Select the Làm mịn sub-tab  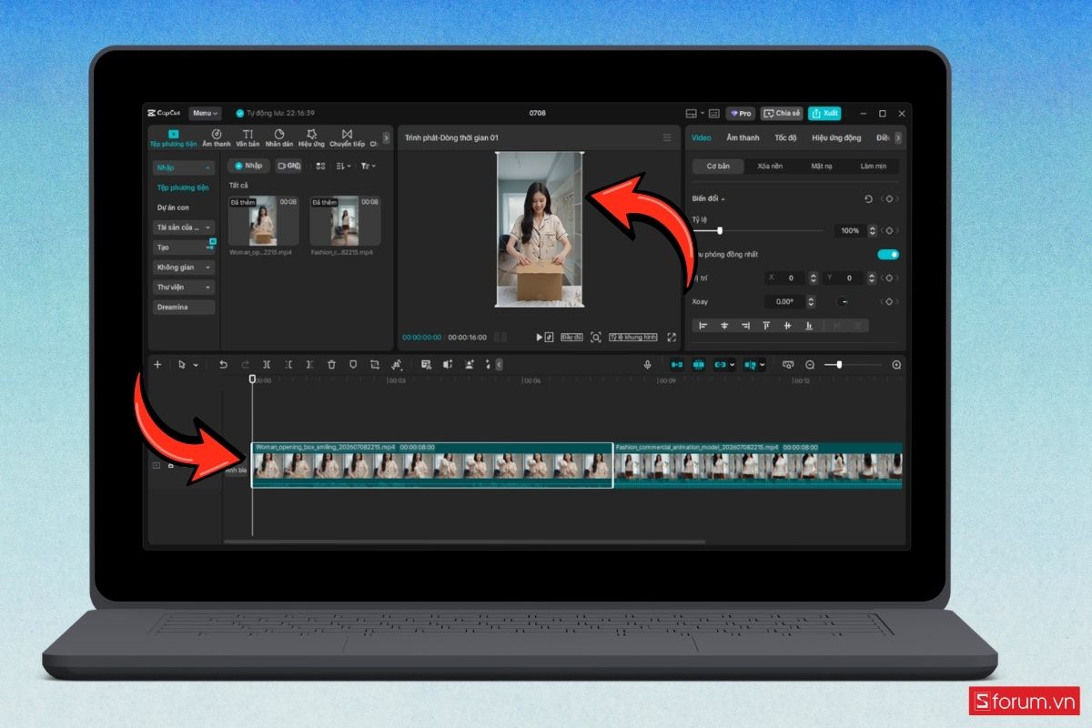(x=873, y=167)
